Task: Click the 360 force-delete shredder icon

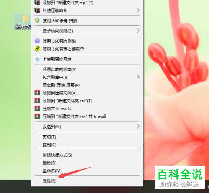Action: tap(37, 41)
